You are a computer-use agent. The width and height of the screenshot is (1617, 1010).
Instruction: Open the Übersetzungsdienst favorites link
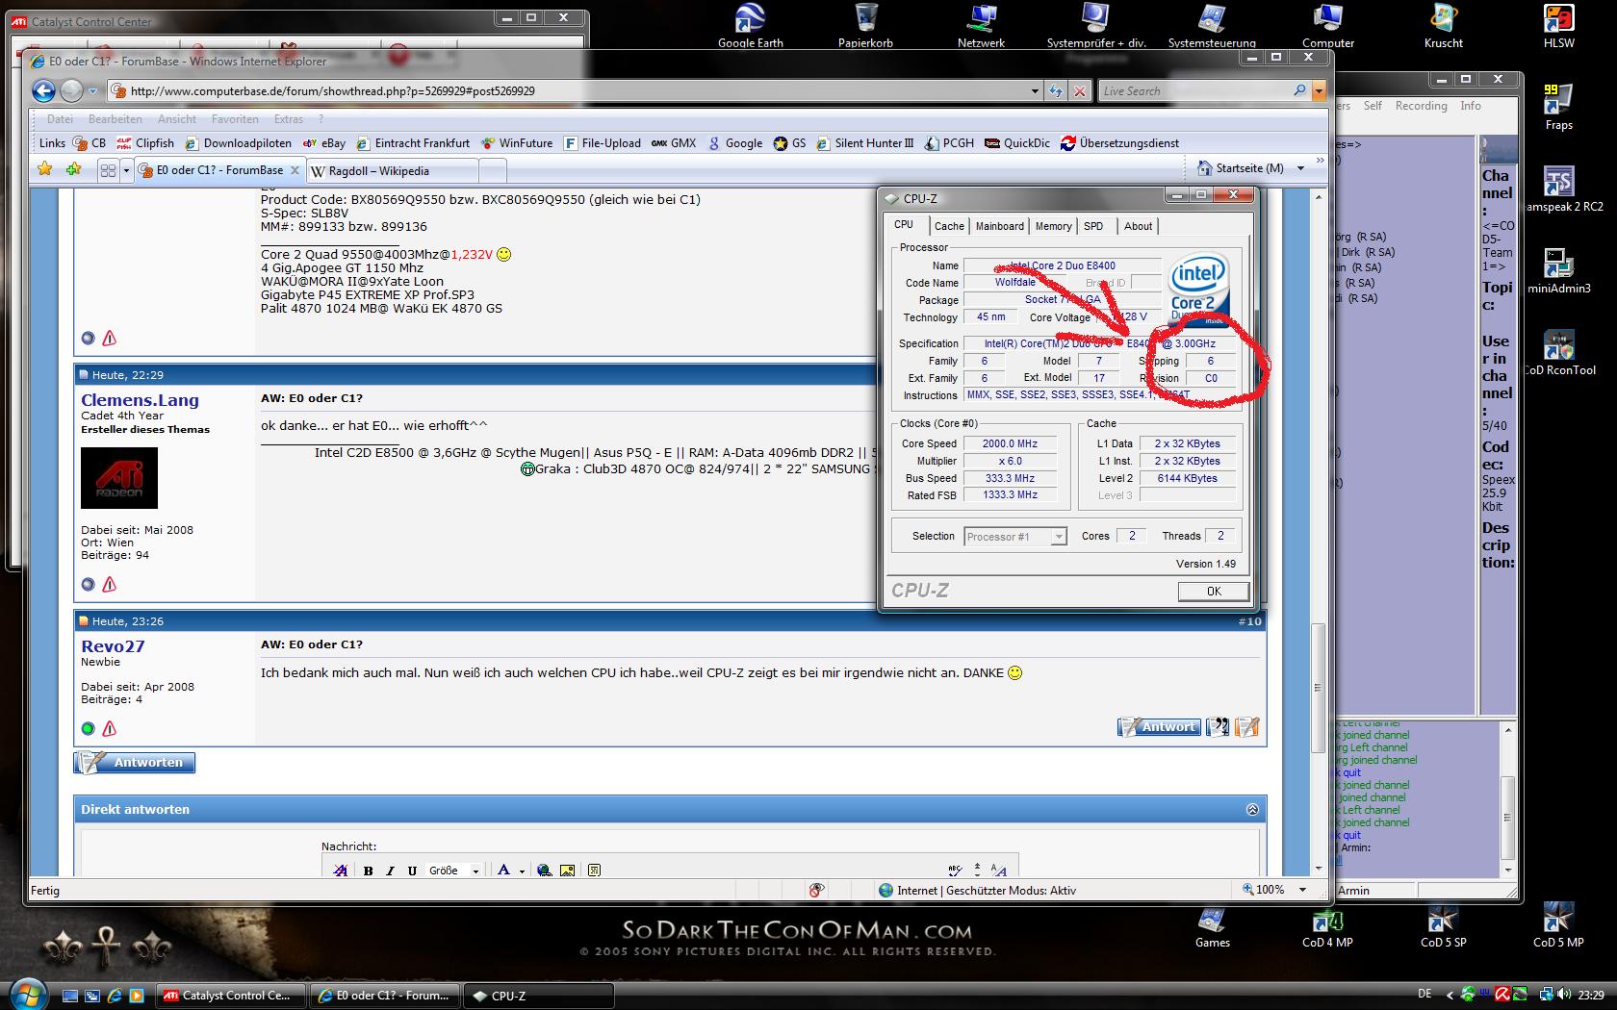[1119, 143]
